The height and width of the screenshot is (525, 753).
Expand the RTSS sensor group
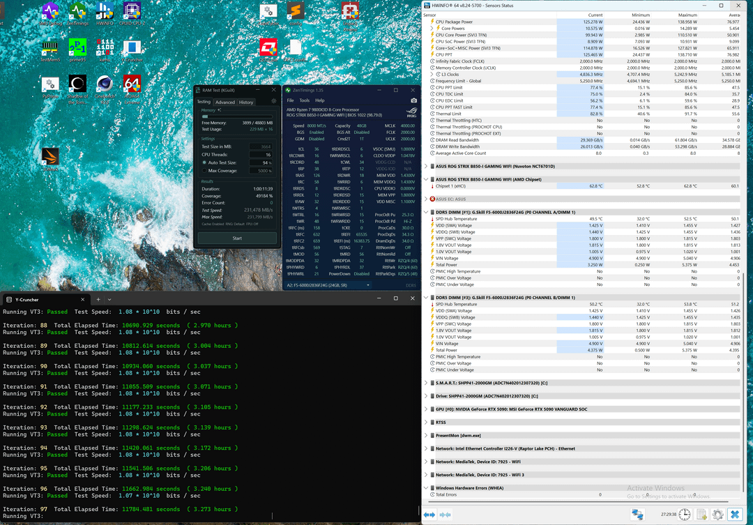(426, 423)
